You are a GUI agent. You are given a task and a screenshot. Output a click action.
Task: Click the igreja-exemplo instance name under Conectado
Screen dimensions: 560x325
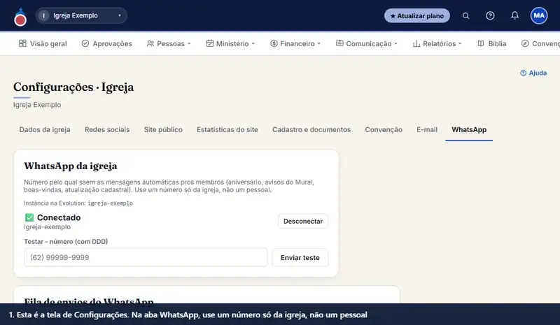pos(47,227)
